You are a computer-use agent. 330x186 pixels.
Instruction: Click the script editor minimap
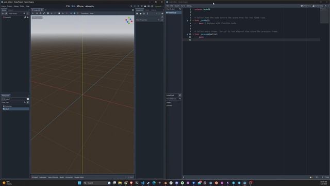click(x=324, y=16)
